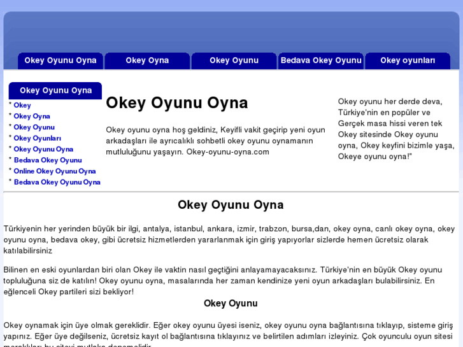Visit the Okey Oyunları sidebar link
The width and height of the screenshot is (463, 347).
click(x=37, y=138)
